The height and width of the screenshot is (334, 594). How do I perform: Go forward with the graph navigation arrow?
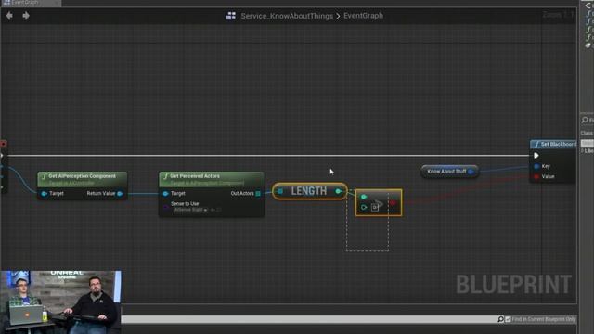click(x=26, y=16)
